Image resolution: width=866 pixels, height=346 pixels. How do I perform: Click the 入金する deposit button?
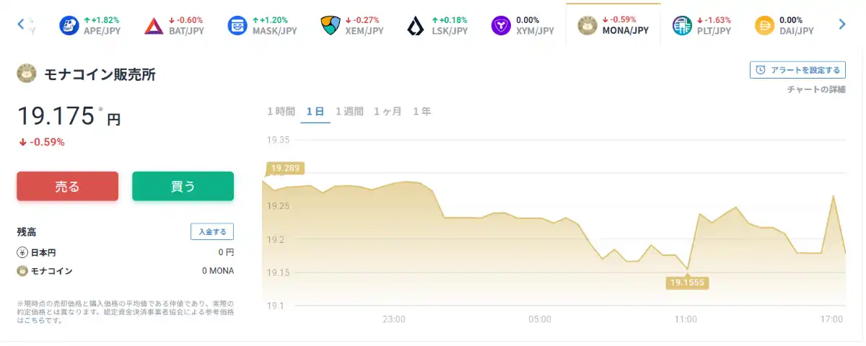coord(212,231)
